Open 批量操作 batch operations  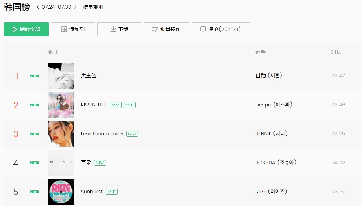(166, 29)
